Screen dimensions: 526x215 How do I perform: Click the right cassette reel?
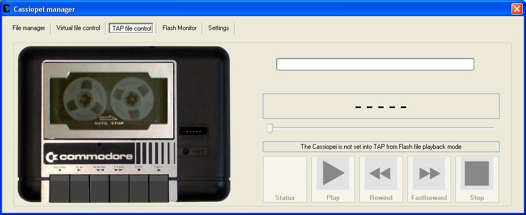click(x=132, y=99)
